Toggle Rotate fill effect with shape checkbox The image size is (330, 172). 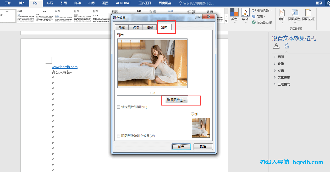pos(119,136)
